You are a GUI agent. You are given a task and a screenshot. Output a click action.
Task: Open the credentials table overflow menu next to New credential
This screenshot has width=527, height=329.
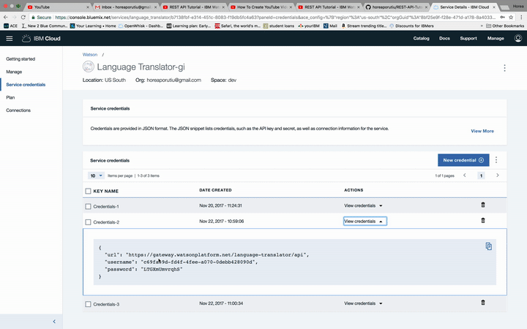(496, 160)
